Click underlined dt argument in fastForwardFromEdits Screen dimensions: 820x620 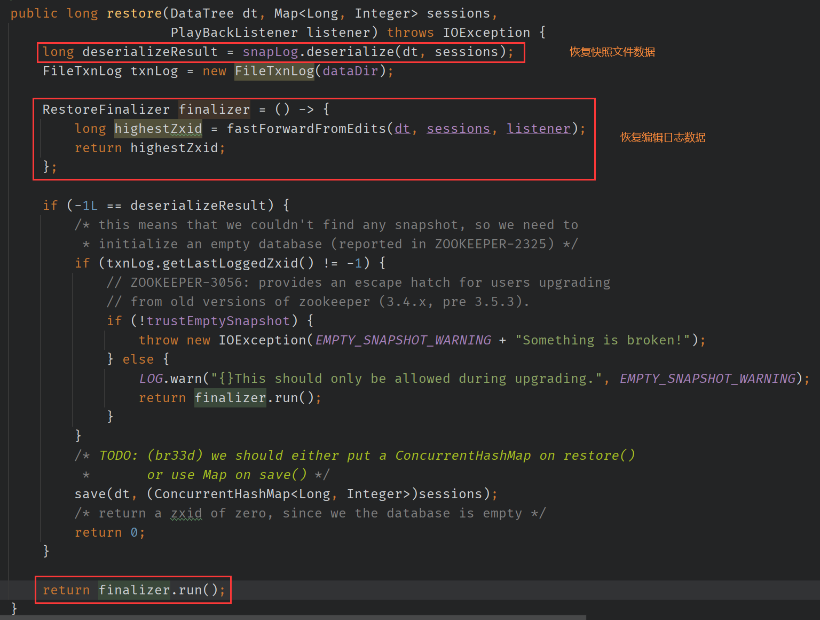(x=402, y=129)
